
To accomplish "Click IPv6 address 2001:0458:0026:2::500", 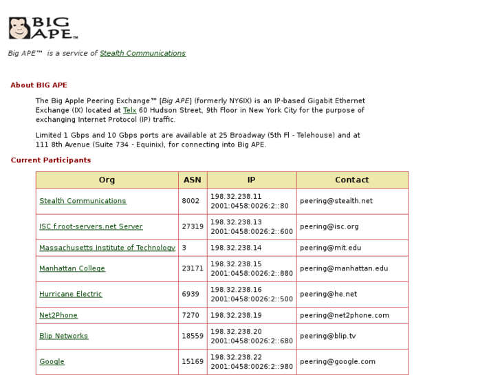I will [x=252, y=299].
